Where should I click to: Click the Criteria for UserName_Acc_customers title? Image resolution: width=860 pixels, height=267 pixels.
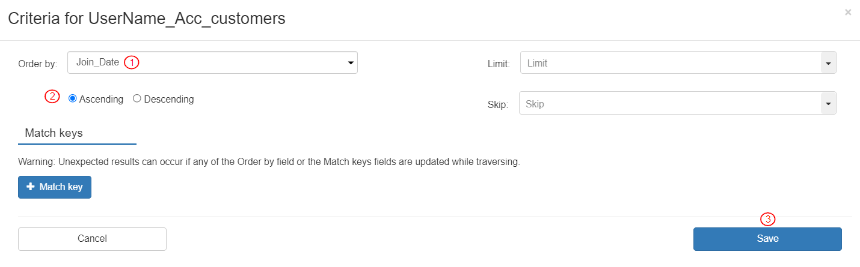pyautogui.click(x=147, y=19)
